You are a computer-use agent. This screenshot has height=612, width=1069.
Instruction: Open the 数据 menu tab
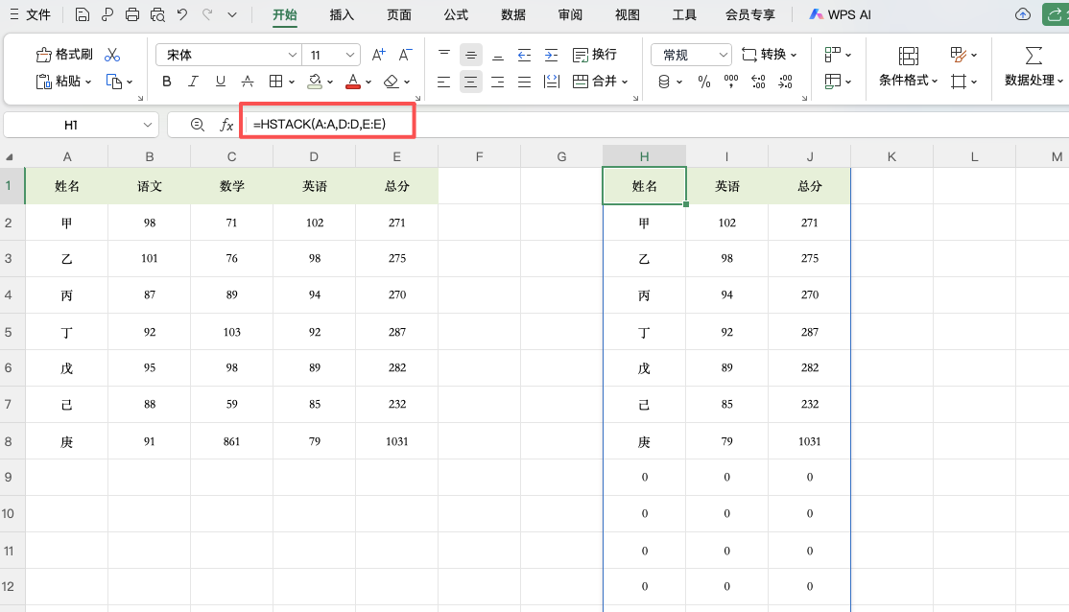(512, 14)
